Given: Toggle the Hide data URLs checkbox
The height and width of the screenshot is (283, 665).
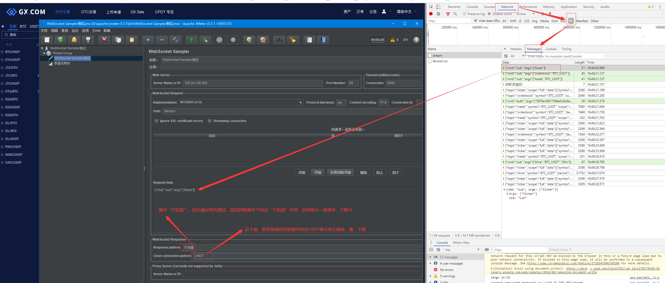Looking at the screenshot, I should pyautogui.click(x=476, y=21).
